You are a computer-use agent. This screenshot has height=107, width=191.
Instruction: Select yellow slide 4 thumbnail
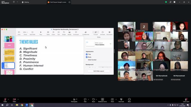pos(9,59)
